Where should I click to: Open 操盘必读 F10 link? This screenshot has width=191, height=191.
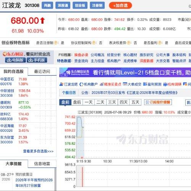[x=81, y=55]
